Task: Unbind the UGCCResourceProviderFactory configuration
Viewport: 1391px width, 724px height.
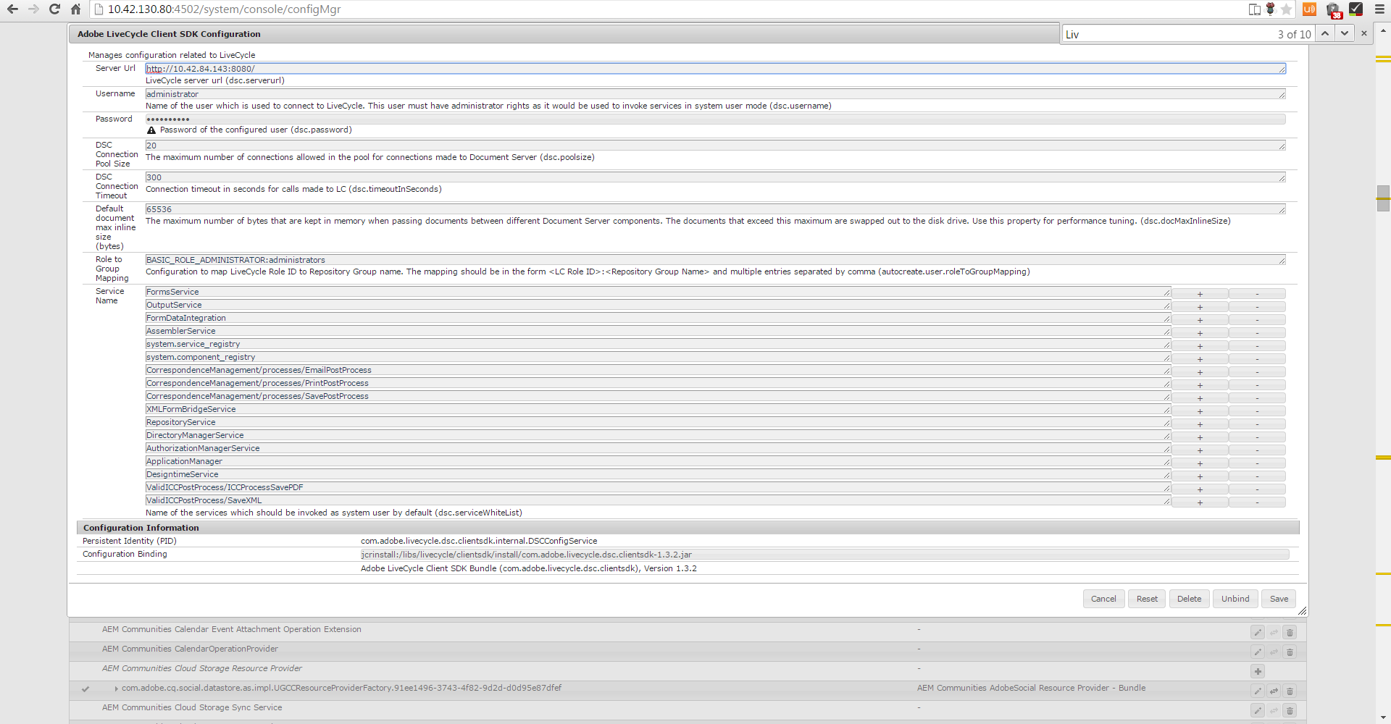Action: [1274, 691]
